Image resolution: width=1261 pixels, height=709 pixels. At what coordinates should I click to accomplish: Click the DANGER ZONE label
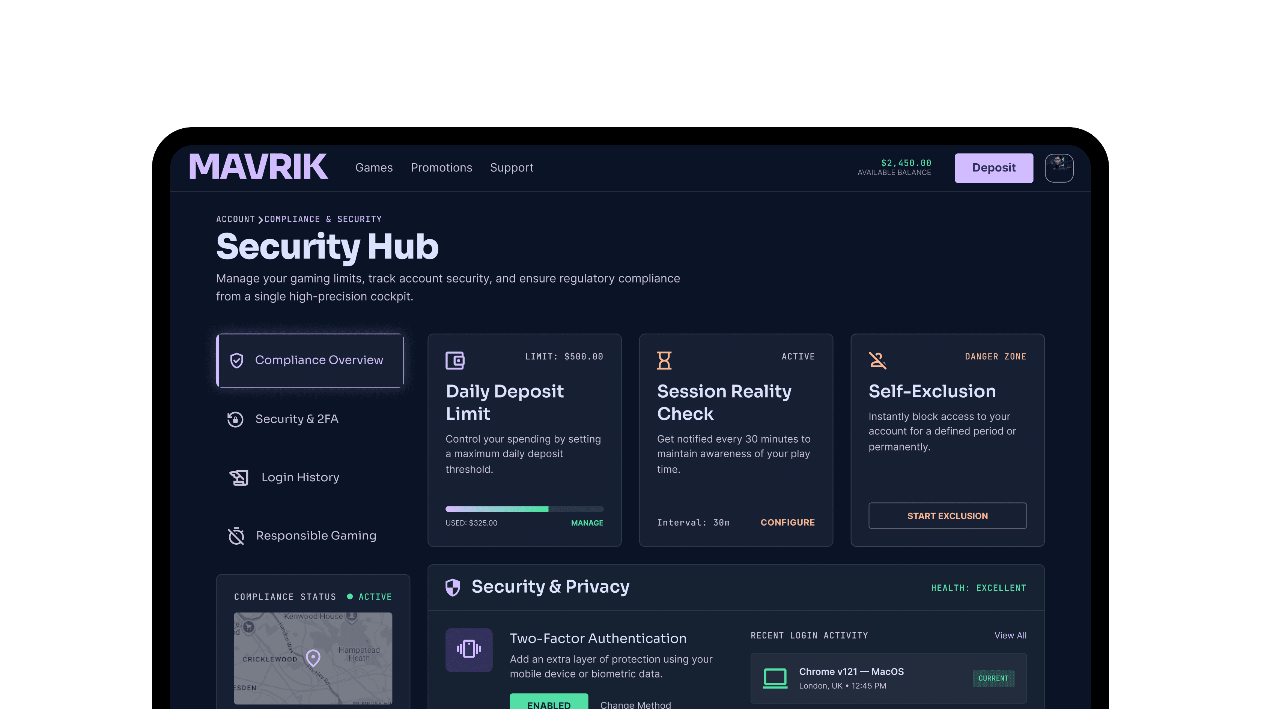995,357
